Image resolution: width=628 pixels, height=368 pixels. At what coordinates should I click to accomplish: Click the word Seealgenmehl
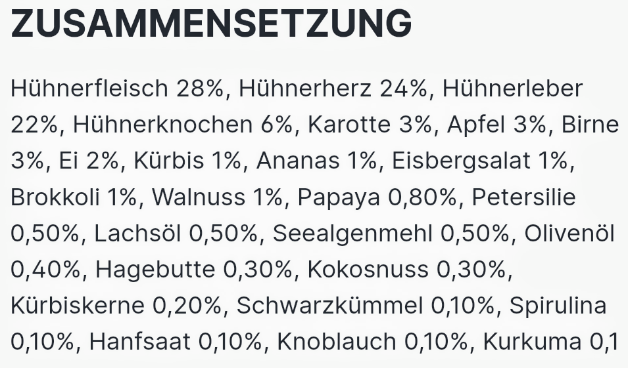352,233
